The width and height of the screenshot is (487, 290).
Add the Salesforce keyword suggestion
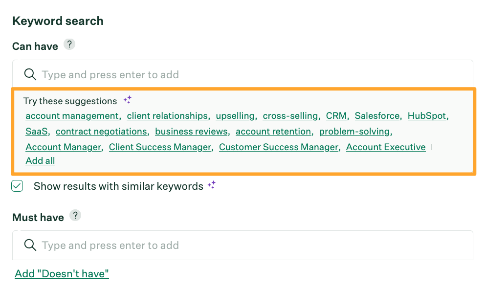tap(377, 116)
